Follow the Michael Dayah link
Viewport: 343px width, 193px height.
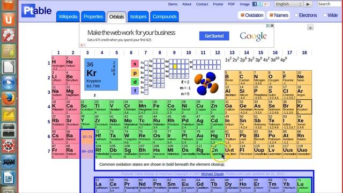212,174
